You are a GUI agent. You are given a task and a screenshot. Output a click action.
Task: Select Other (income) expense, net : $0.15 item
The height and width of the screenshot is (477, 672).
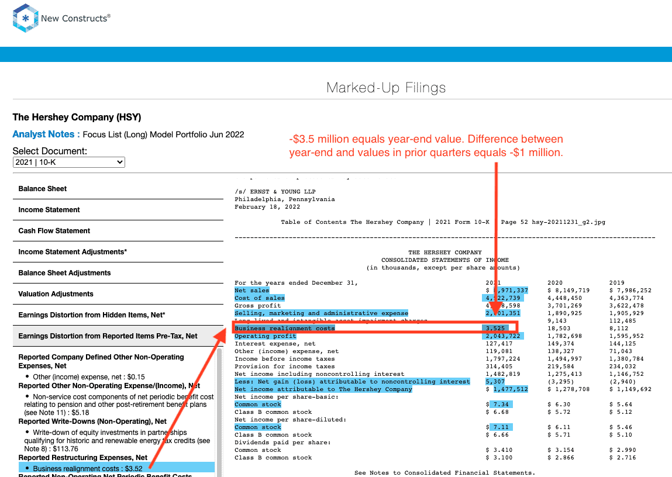pyautogui.click(x=89, y=377)
